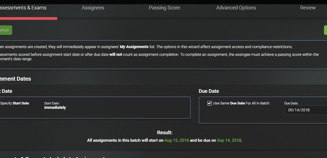Select the Review tab
327x158 pixels.
[x=308, y=8]
